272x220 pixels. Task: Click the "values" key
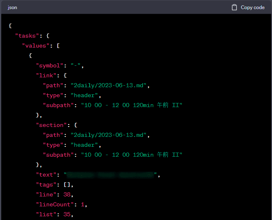click(x=36, y=45)
